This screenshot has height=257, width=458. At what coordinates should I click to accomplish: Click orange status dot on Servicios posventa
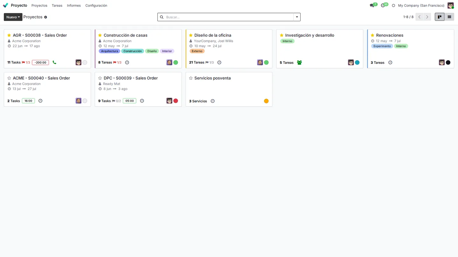(266, 101)
